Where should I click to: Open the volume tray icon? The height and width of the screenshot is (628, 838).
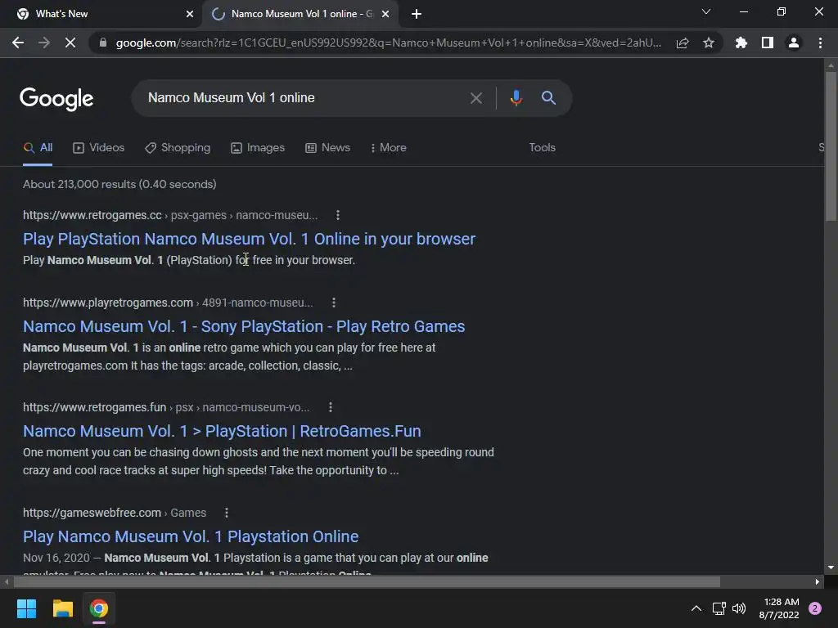coord(739,608)
